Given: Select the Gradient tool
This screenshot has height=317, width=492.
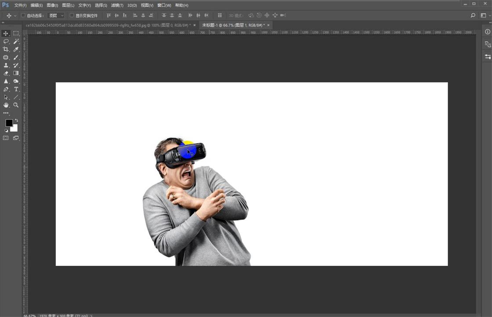Looking at the screenshot, I should pyautogui.click(x=16, y=73).
